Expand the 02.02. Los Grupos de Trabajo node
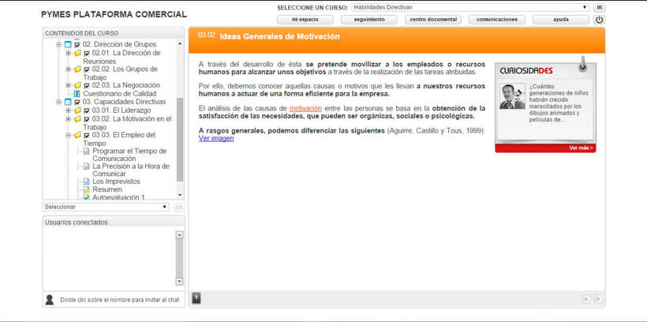This screenshot has height=322, width=647. click(68, 69)
